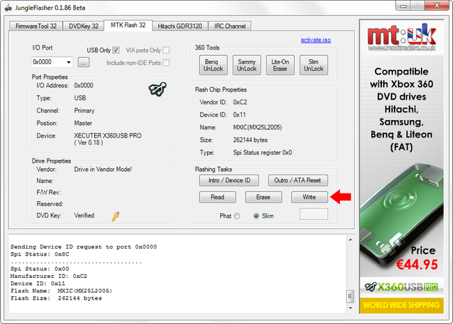The image size is (453, 324).
Task: Click the Outro / ATA Reset button
Action: 298,180
